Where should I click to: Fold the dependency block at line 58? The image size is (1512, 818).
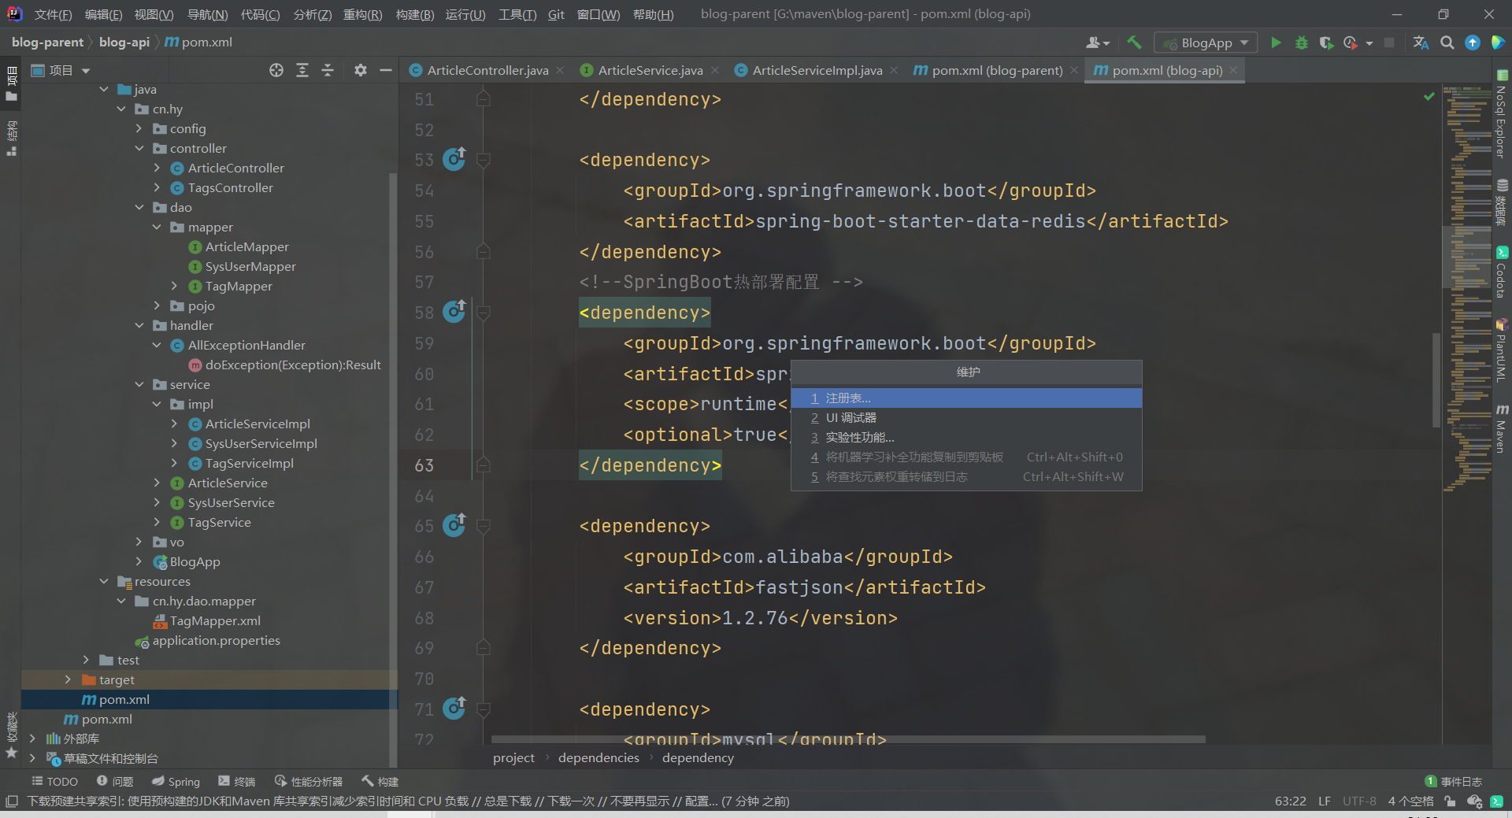pos(484,313)
